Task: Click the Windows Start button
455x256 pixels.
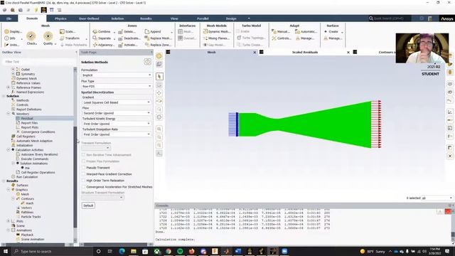Action: 6,251
